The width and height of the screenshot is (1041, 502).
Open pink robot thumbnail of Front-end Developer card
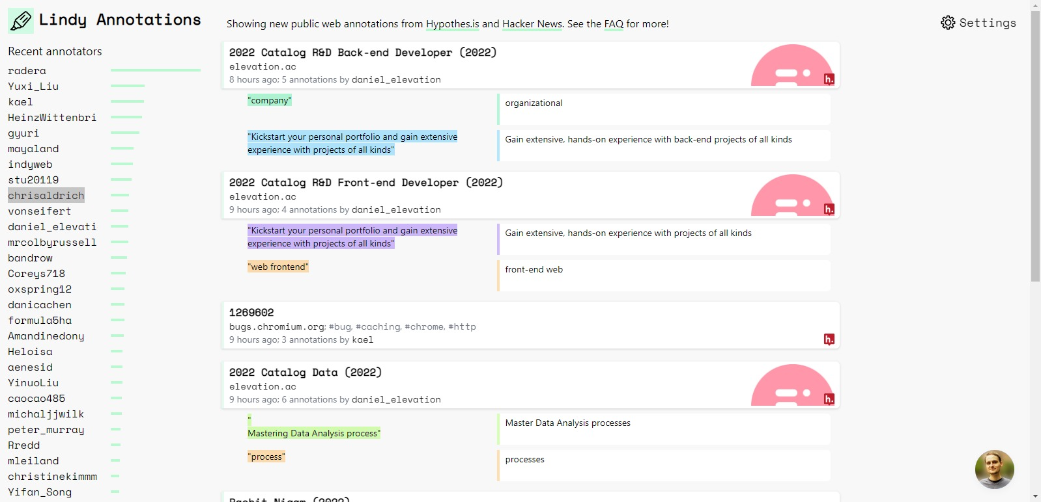click(x=791, y=195)
